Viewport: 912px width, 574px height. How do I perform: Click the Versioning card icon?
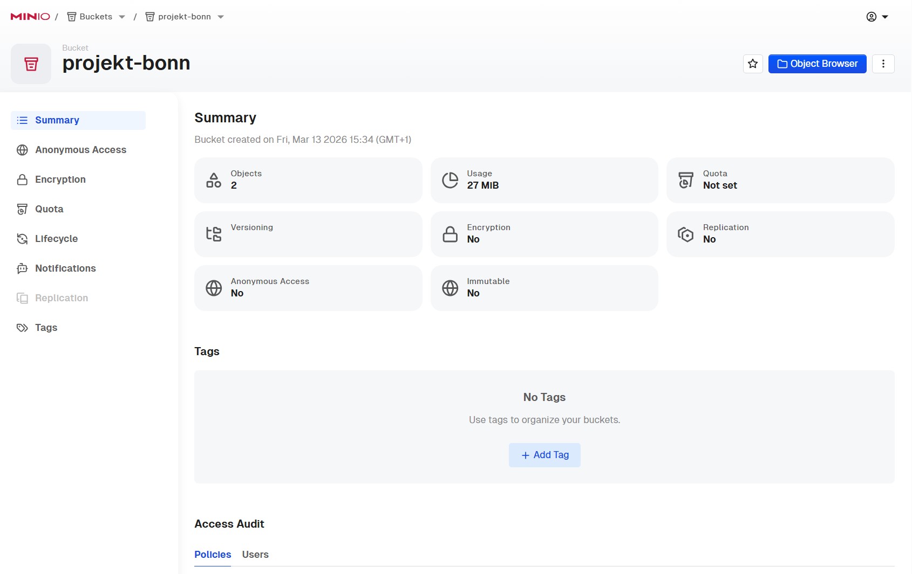pos(214,234)
